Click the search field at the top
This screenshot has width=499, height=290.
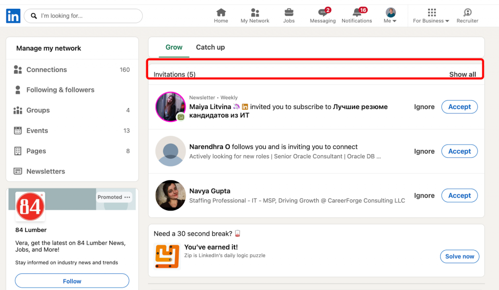(x=83, y=16)
